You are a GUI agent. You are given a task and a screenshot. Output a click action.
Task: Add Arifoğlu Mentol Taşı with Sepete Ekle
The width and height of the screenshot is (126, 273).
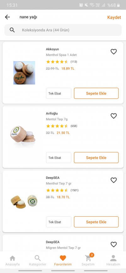96,158
